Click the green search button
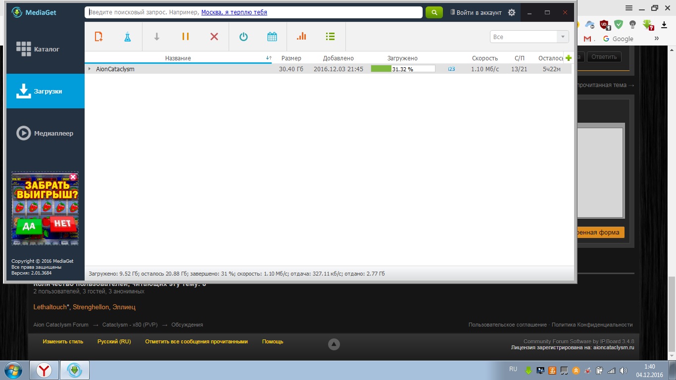This screenshot has width=676, height=380. (x=434, y=12)
